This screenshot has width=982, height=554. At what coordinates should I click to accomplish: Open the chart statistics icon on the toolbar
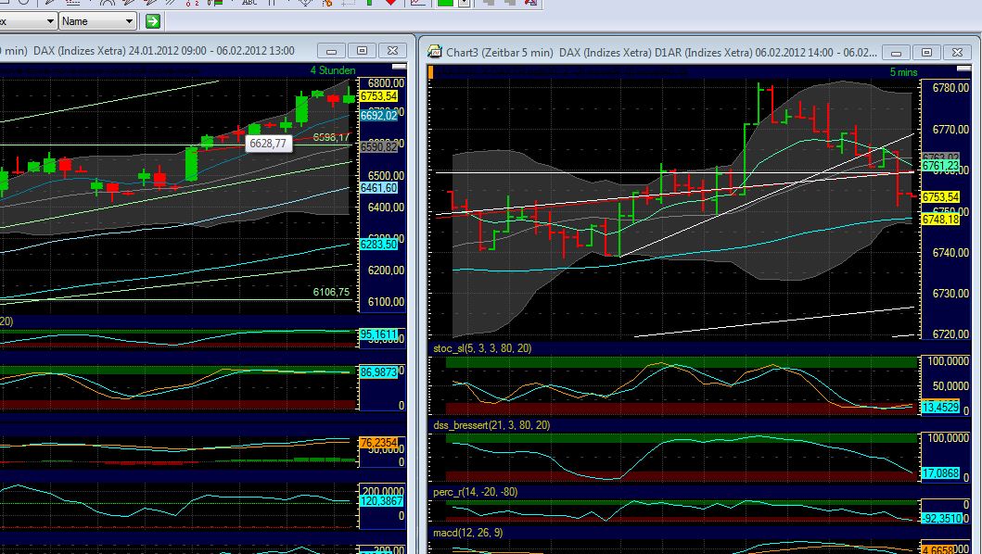tap(417, 4)
